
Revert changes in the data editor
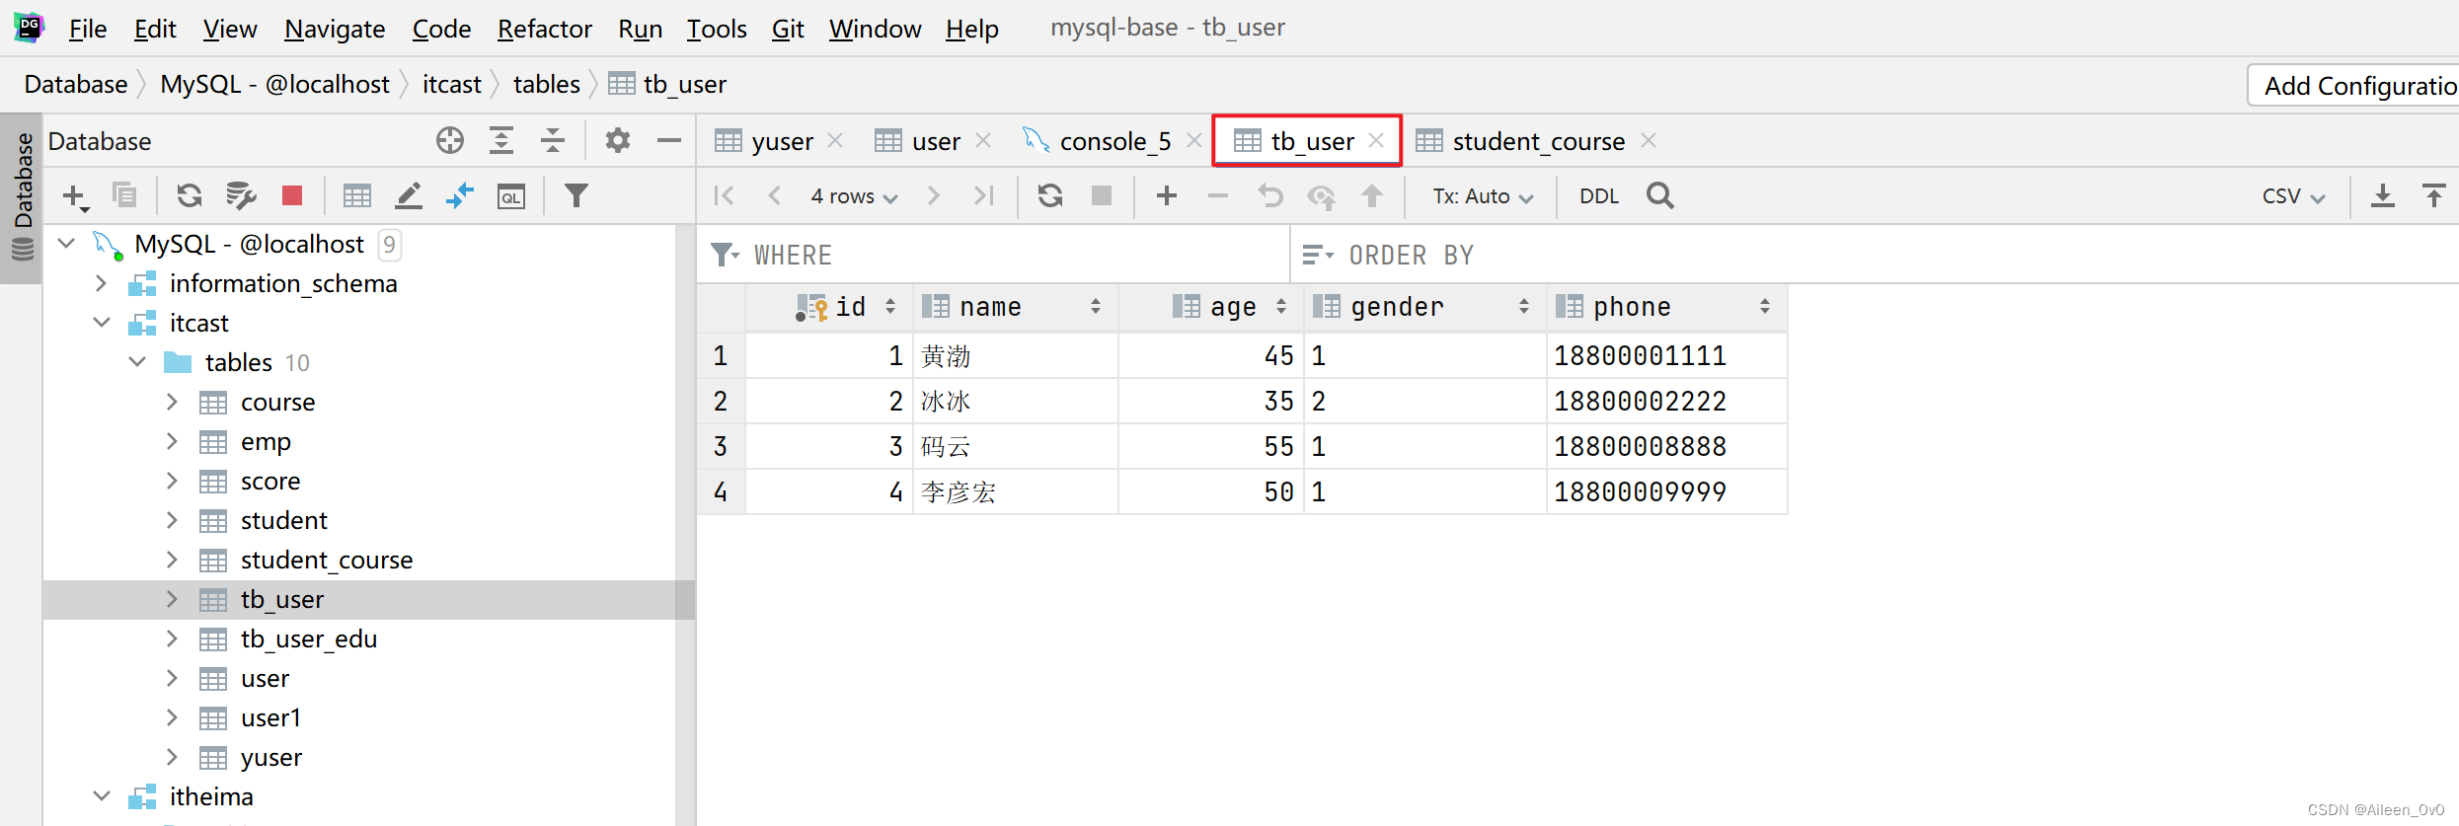[1269, 195]
